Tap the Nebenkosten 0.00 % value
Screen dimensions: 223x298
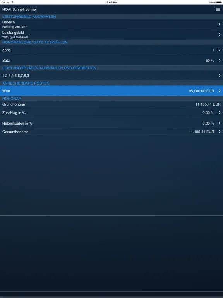click(208, 123)
